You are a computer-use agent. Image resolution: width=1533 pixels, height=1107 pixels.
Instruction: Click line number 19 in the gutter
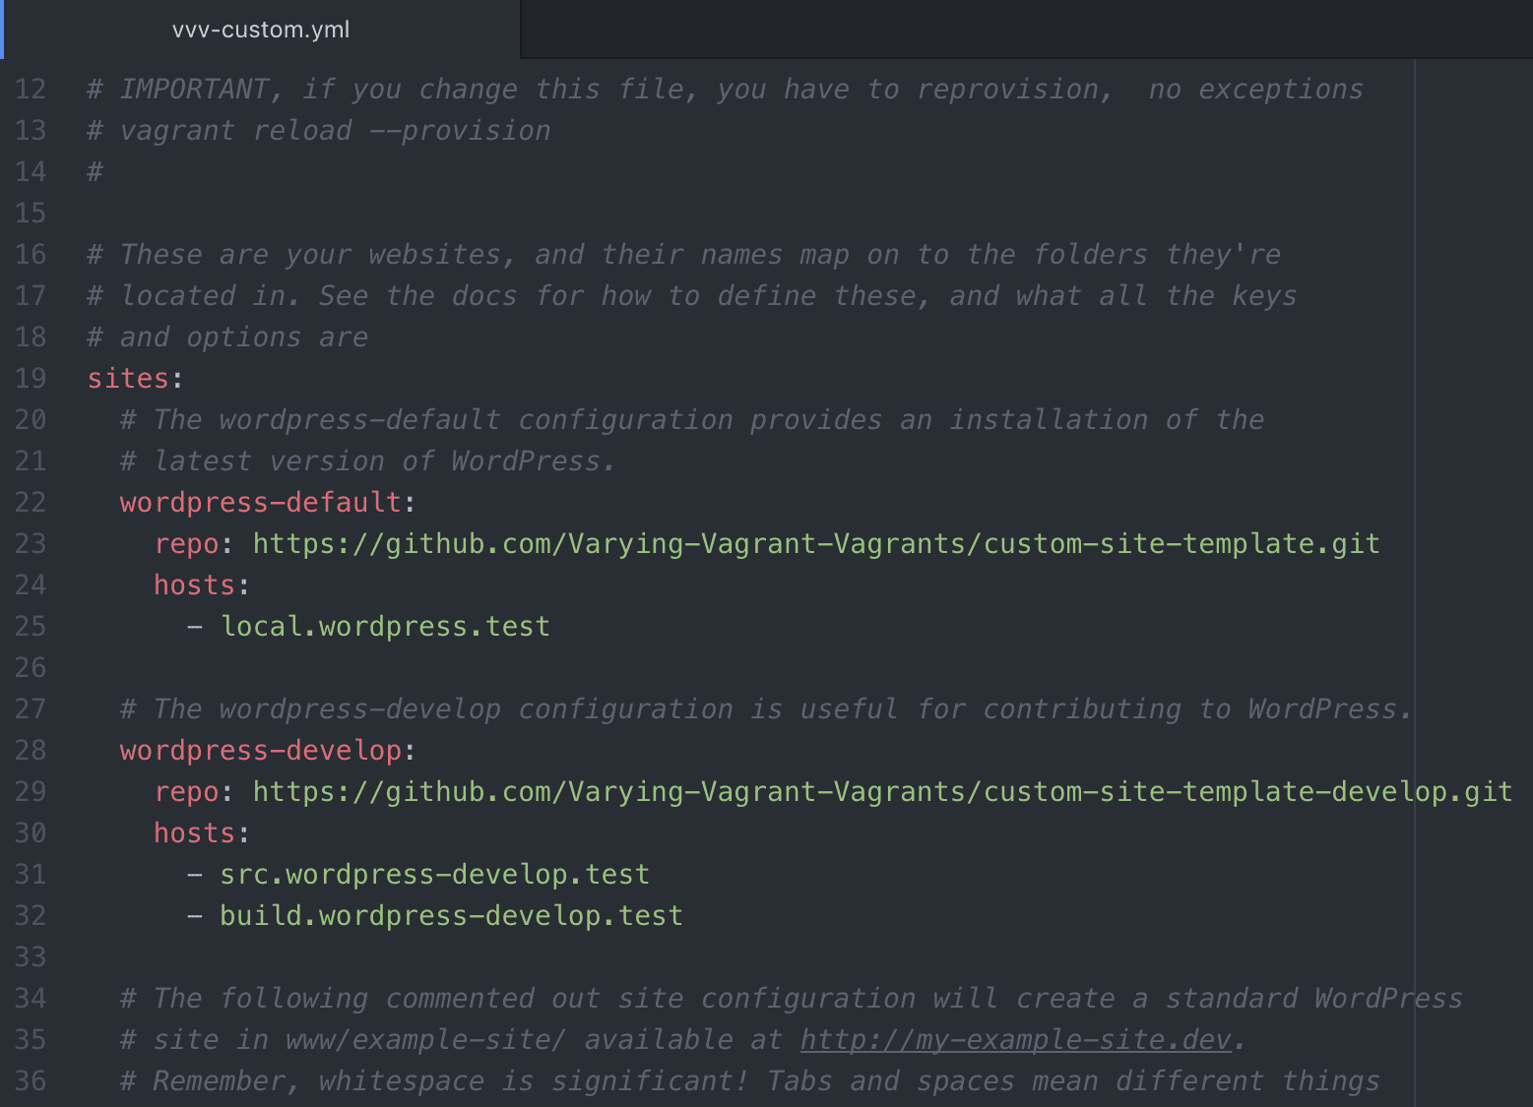coord(31,378)
